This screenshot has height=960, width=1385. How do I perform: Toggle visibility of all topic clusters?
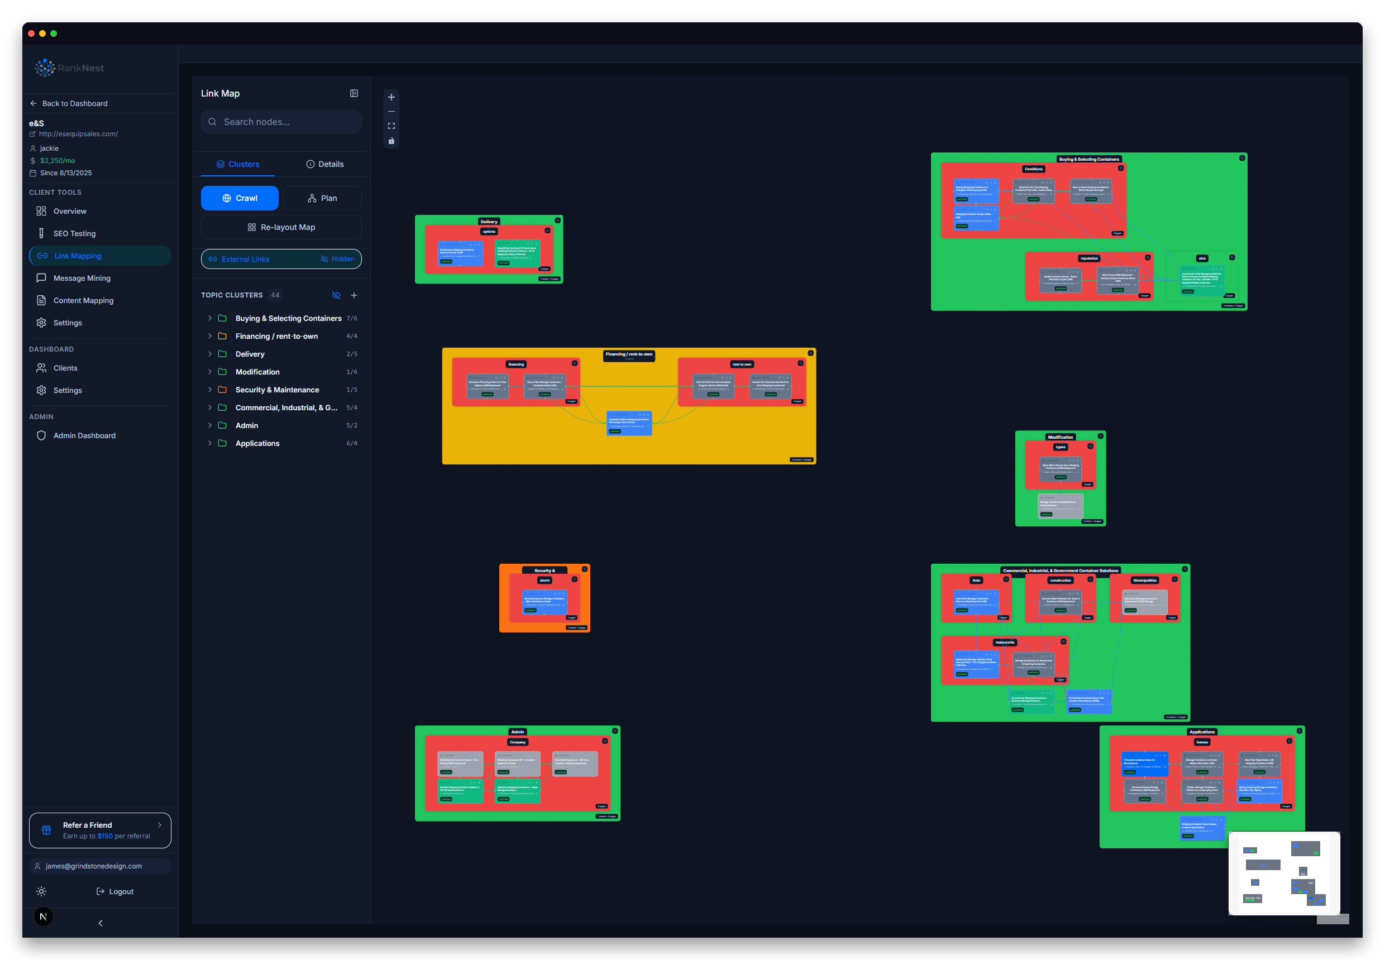tap(336, 295)
